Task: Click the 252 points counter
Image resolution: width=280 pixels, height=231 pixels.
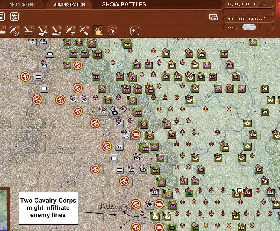Action: click(231, 27)
